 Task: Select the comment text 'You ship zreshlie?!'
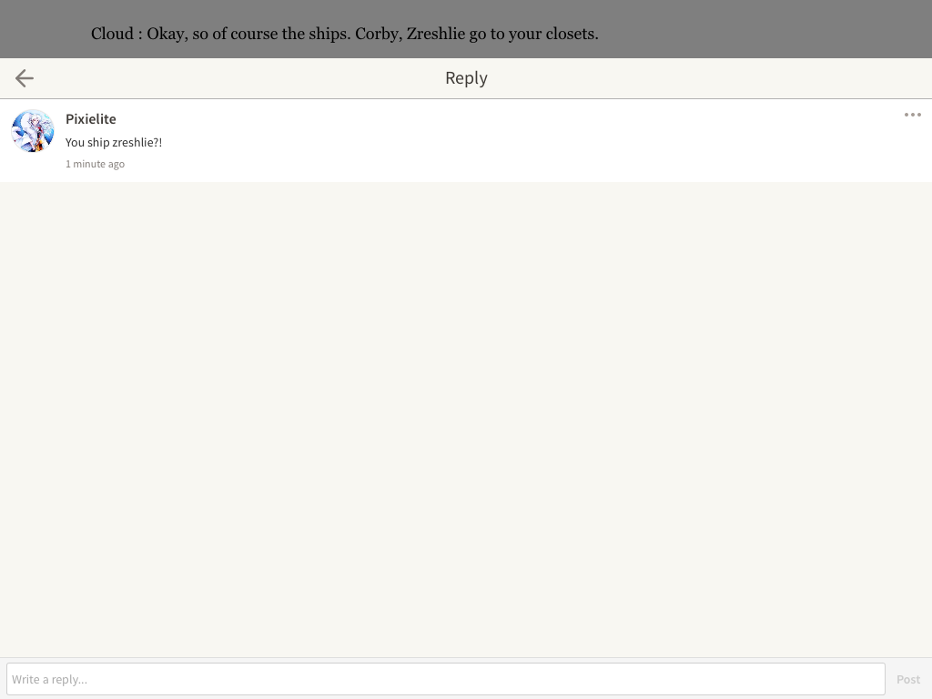pos(114,143)
